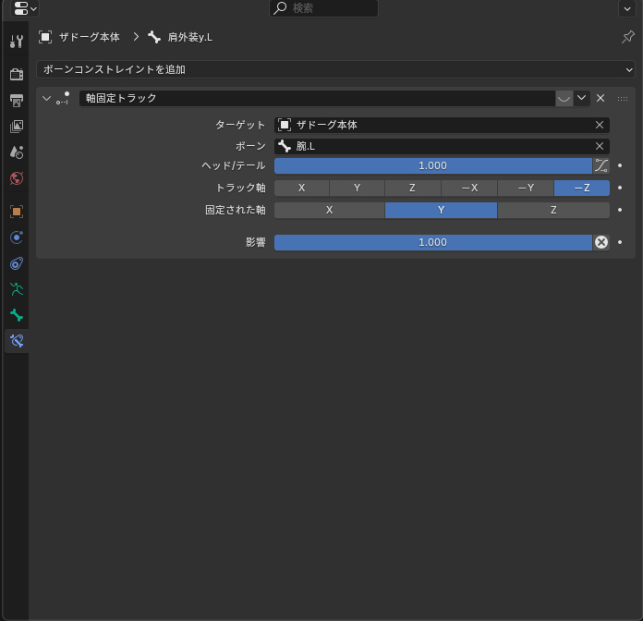This screenshot has height=621, width=643.
Task: Set locked axis to Z
Action: point(553,210)
